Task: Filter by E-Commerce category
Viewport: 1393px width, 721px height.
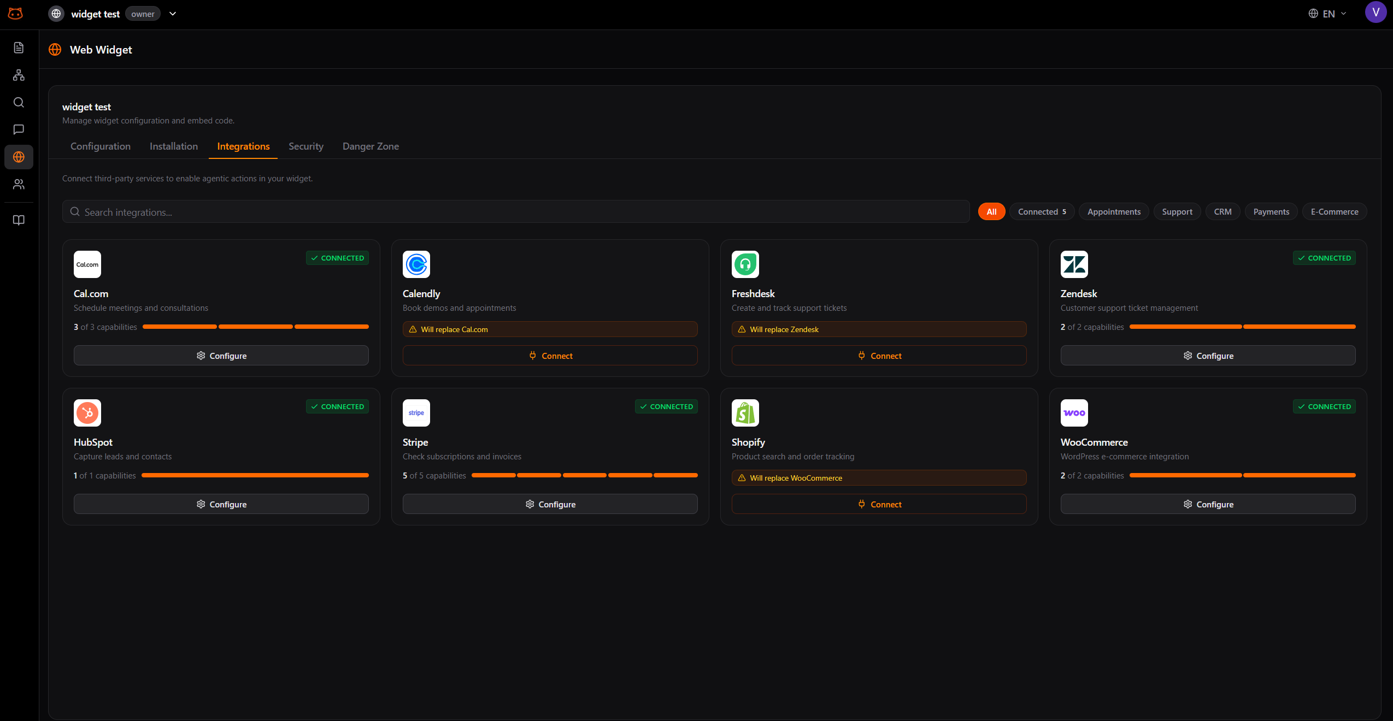Action: click(1335, 211)
